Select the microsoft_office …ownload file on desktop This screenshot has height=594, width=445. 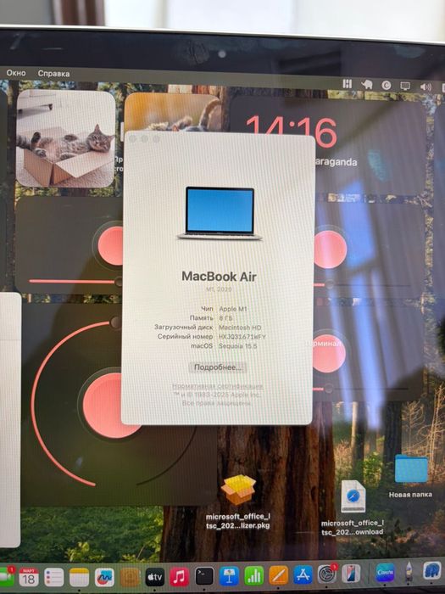coord(353,507)
